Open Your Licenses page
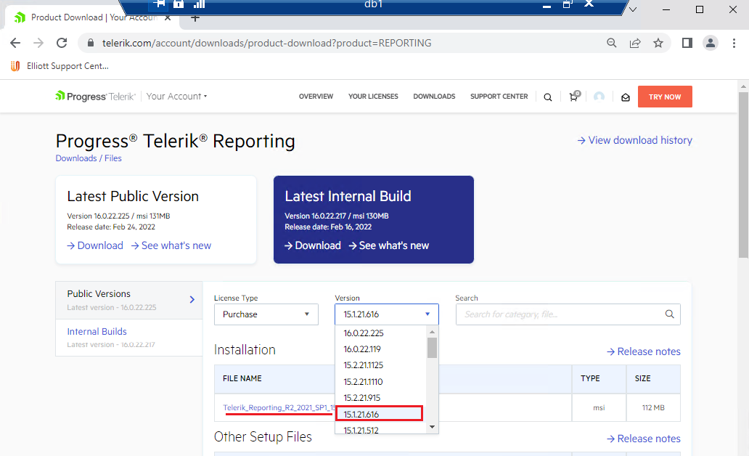 pos(373,96)
